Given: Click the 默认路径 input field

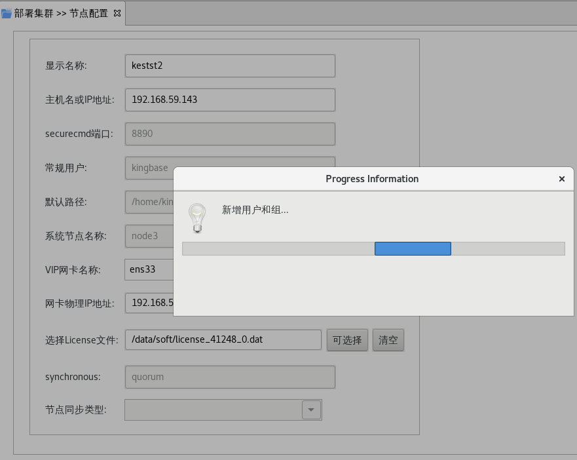Looking at the screenshot, I should click(x=148, y=202).
